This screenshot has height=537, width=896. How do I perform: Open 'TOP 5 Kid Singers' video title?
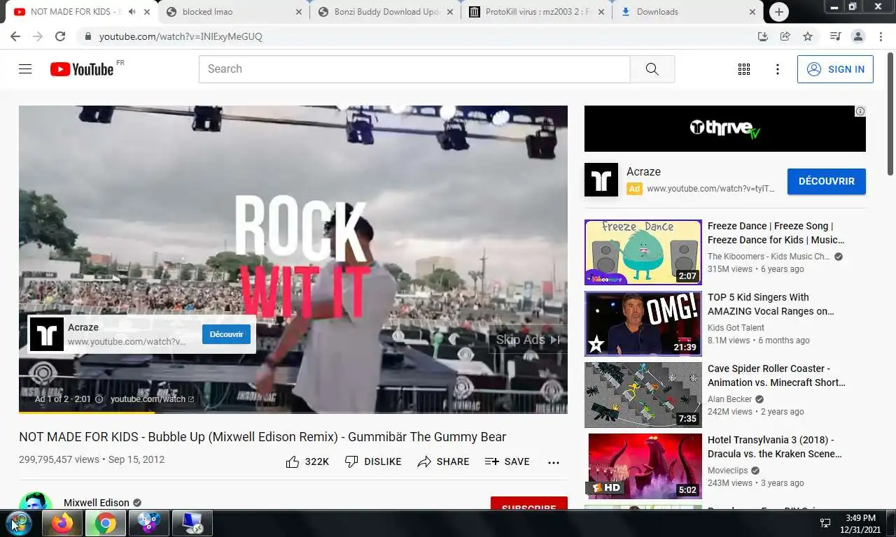click(771, 304)
